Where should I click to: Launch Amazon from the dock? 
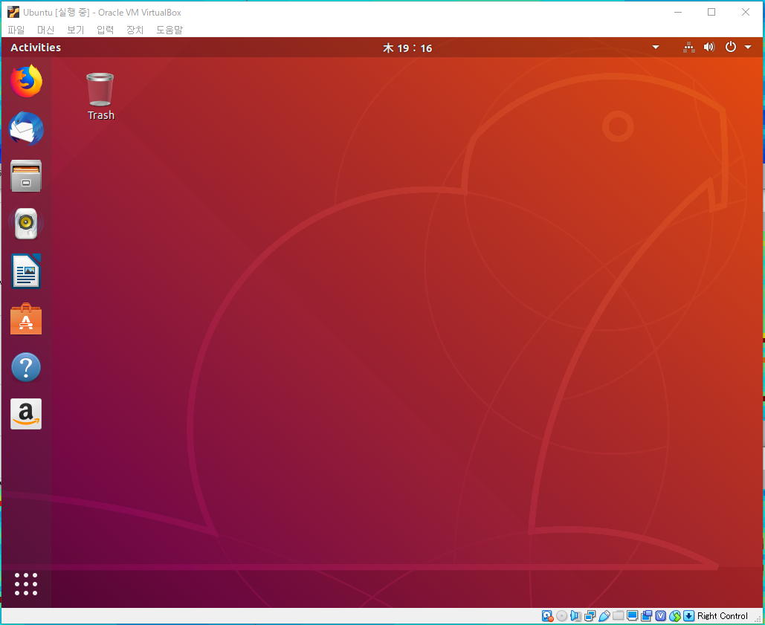click(26, 414)
